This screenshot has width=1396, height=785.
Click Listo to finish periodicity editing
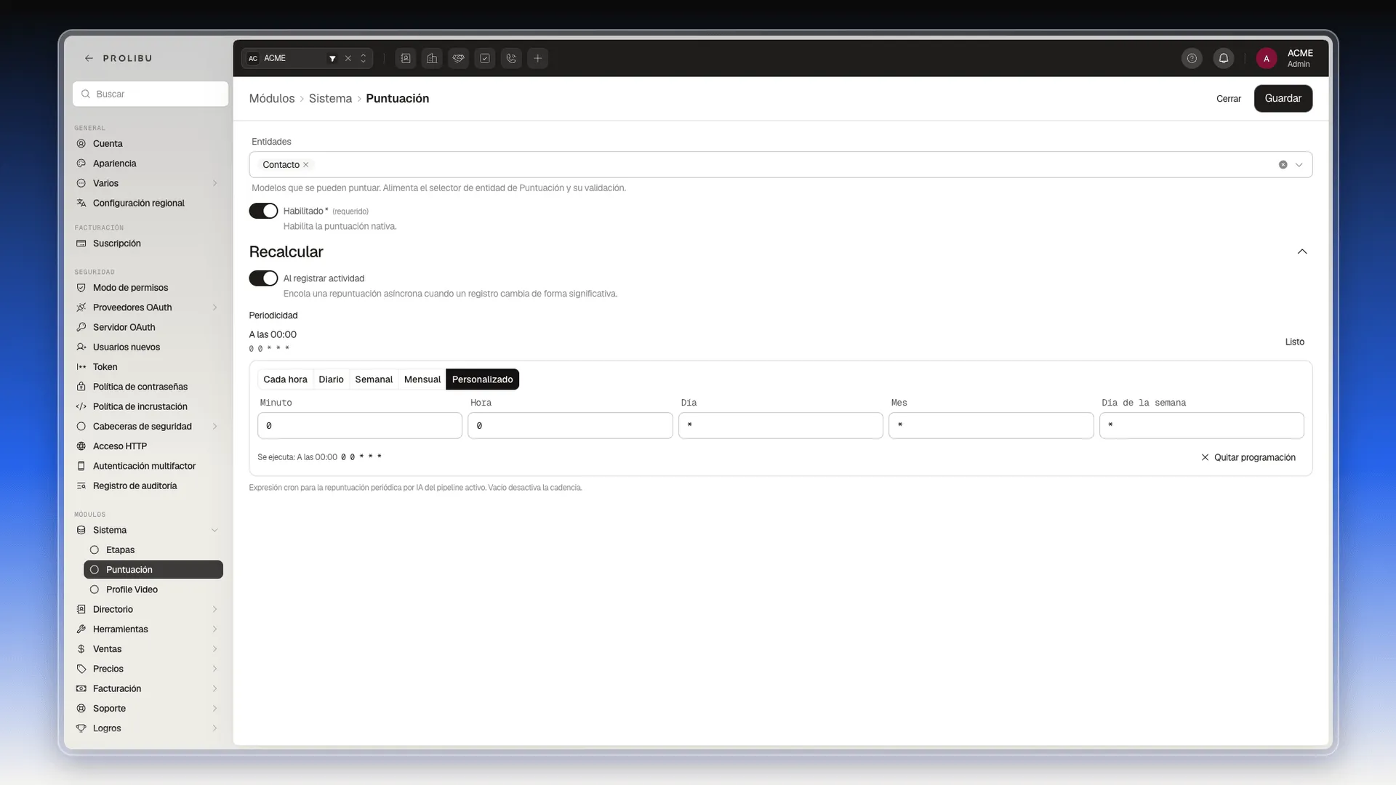coord(1294,342)
